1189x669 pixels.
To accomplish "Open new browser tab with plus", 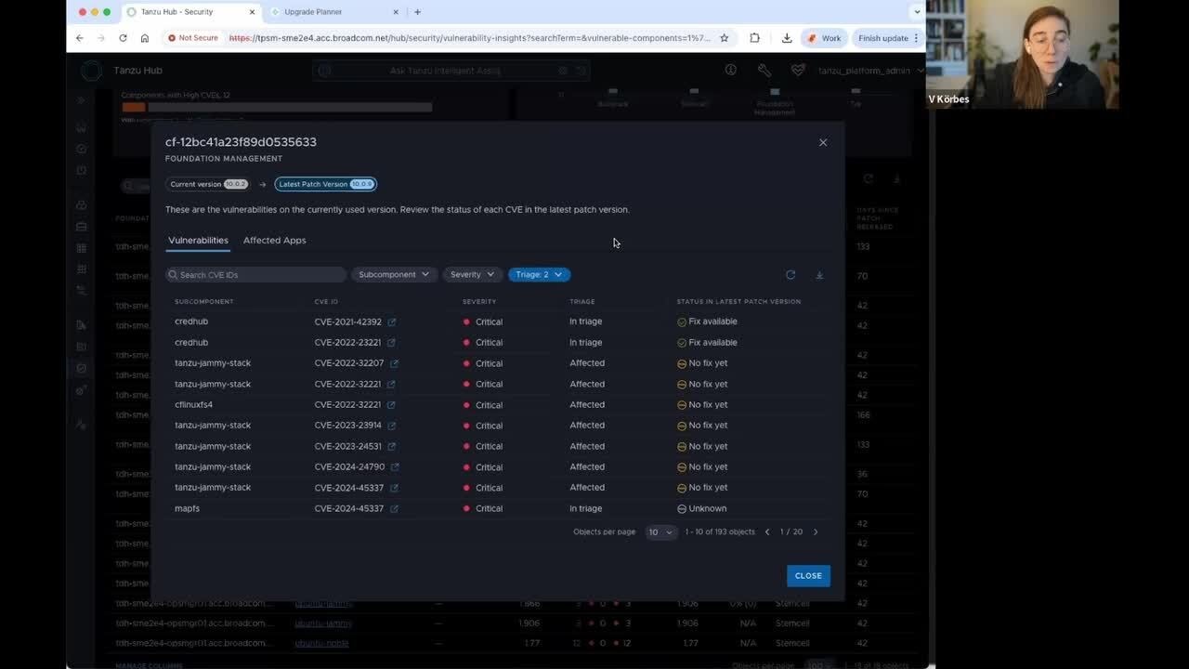I will pyautogui.click(x=417, y=12).
